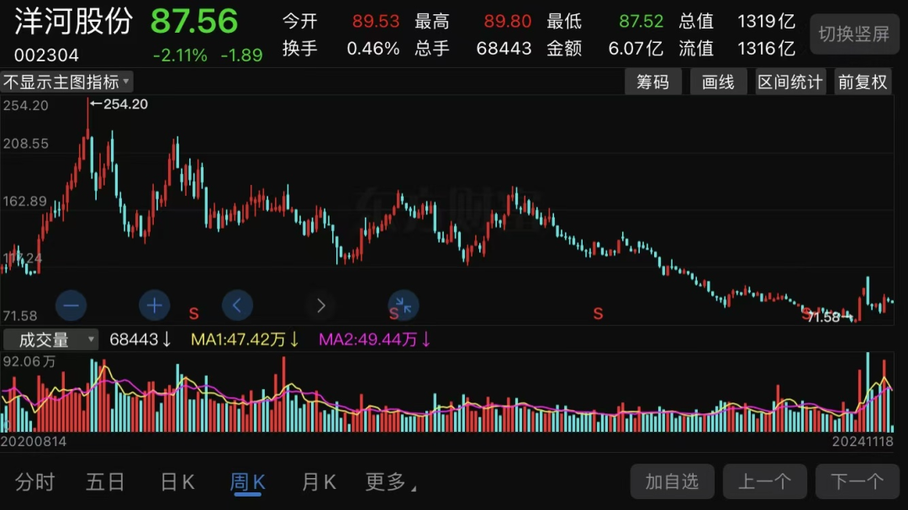Screen dimensions: 908x510
Task: Click the amount value 6.07亿
Action: (x=636, y=48)
